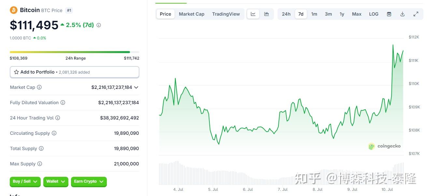This screenshot has width=427, height=196.
Task: Expand the Market Cap value dropdown
Action: click(136, 87)
